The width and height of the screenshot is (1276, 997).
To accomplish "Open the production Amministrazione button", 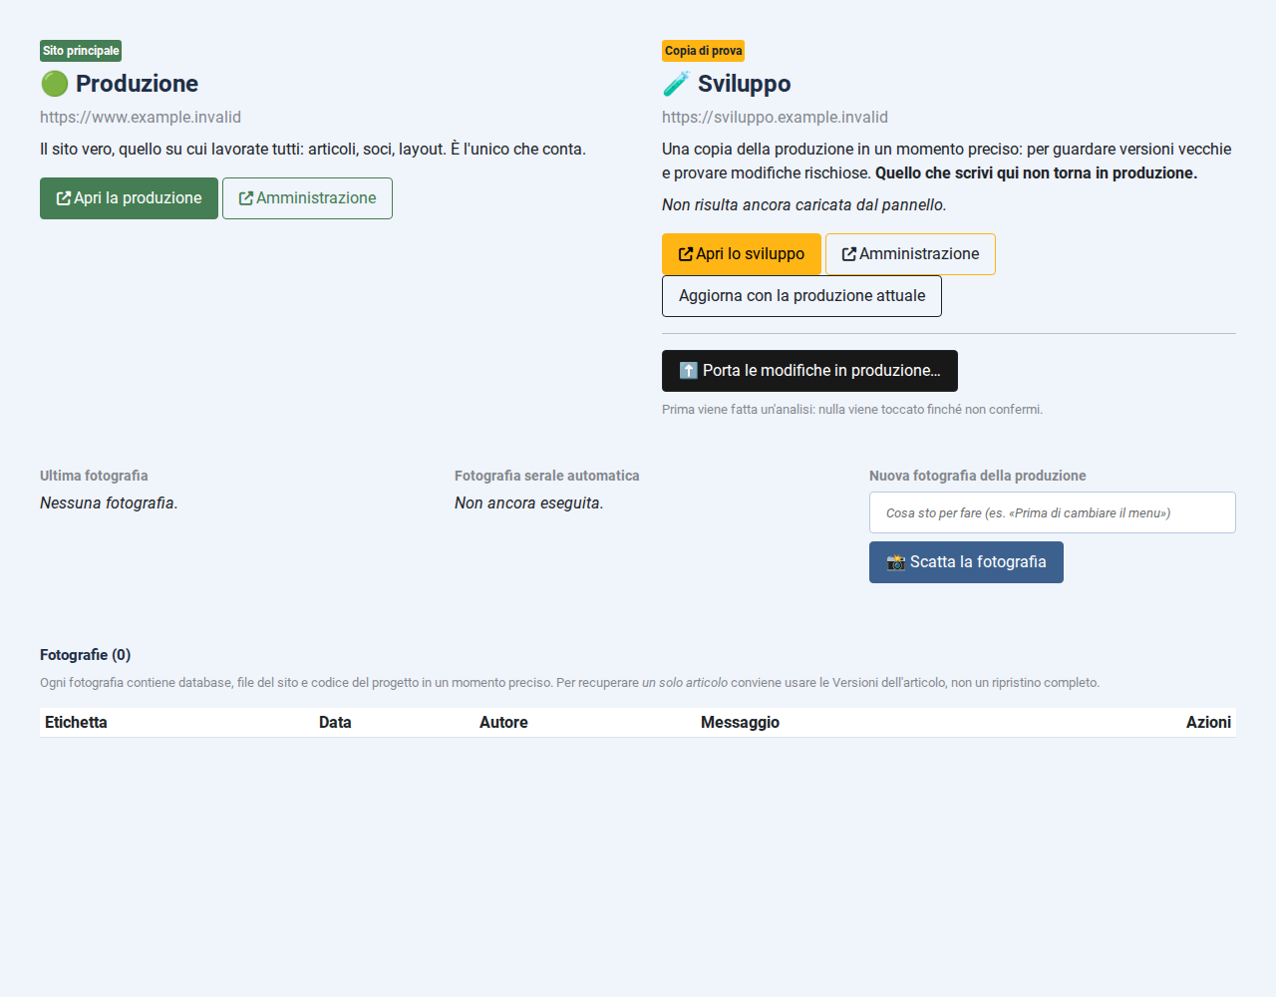I will (307, 198).
